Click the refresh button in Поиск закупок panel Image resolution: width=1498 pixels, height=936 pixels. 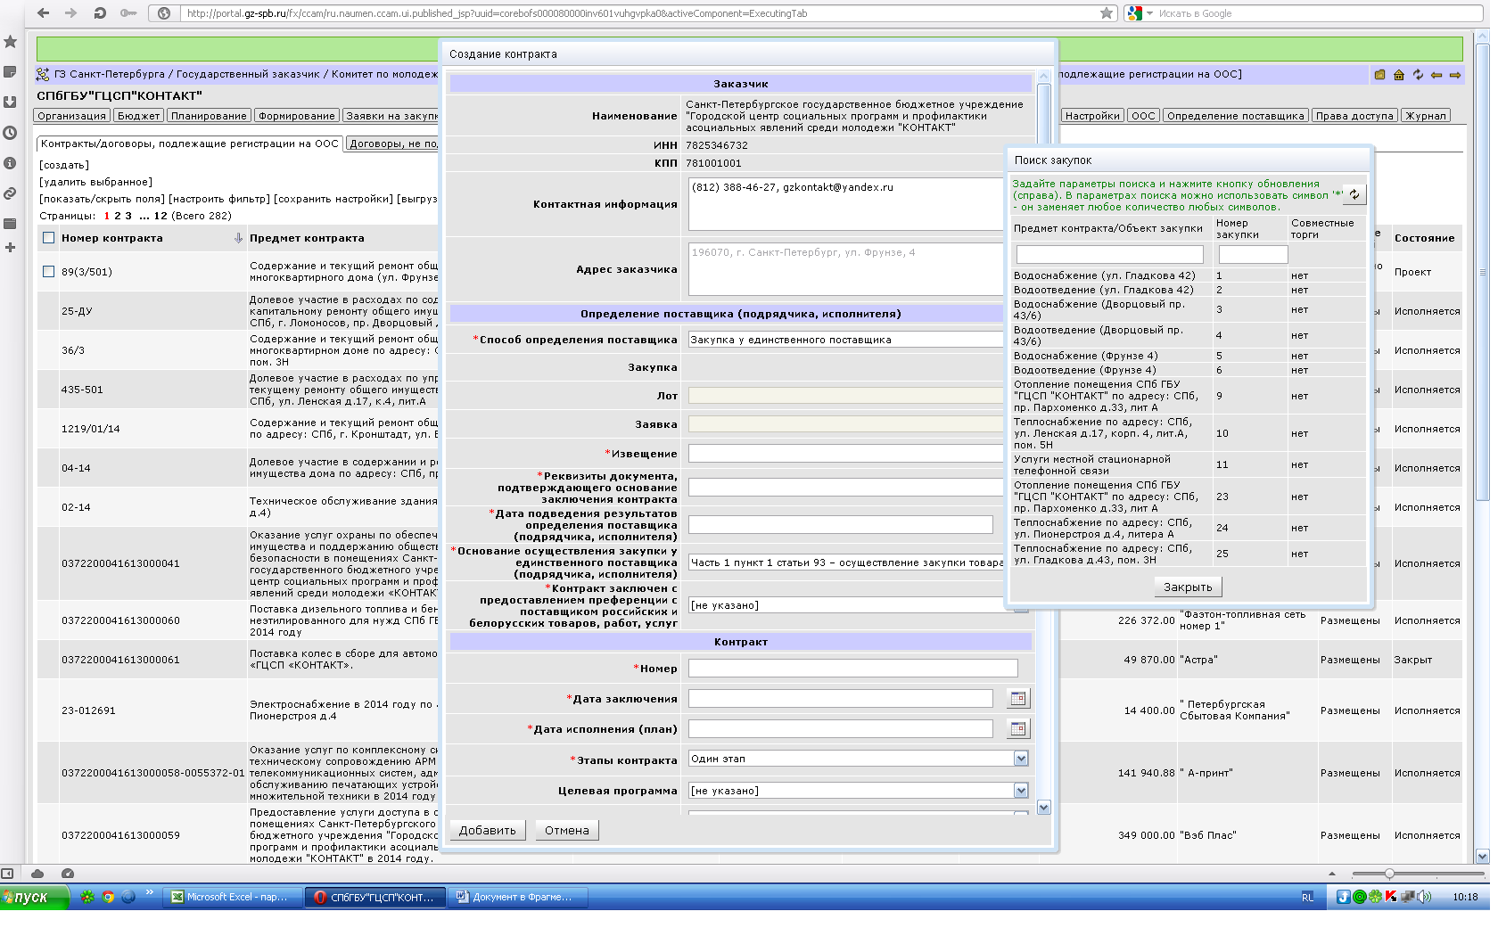pos(1354,194)
